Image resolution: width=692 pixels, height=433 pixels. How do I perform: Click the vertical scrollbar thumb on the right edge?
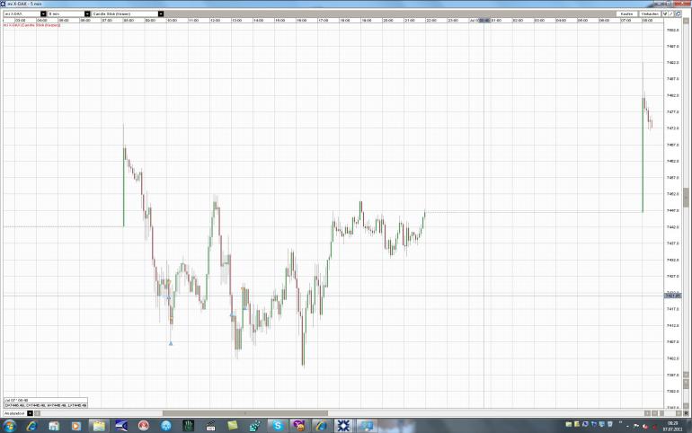click(x=687, y=197)
